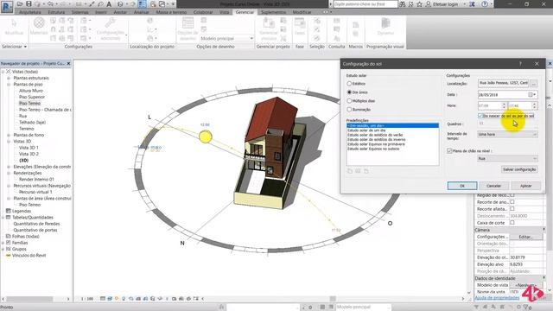Open the Modificar ribbon tab

[302, 12]
